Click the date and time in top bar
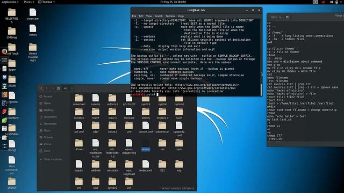 (173, 2)
